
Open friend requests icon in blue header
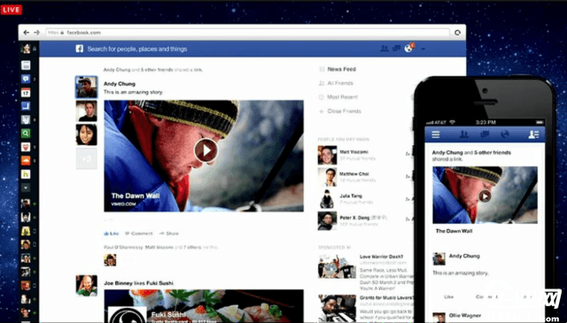tap(384, 49)
